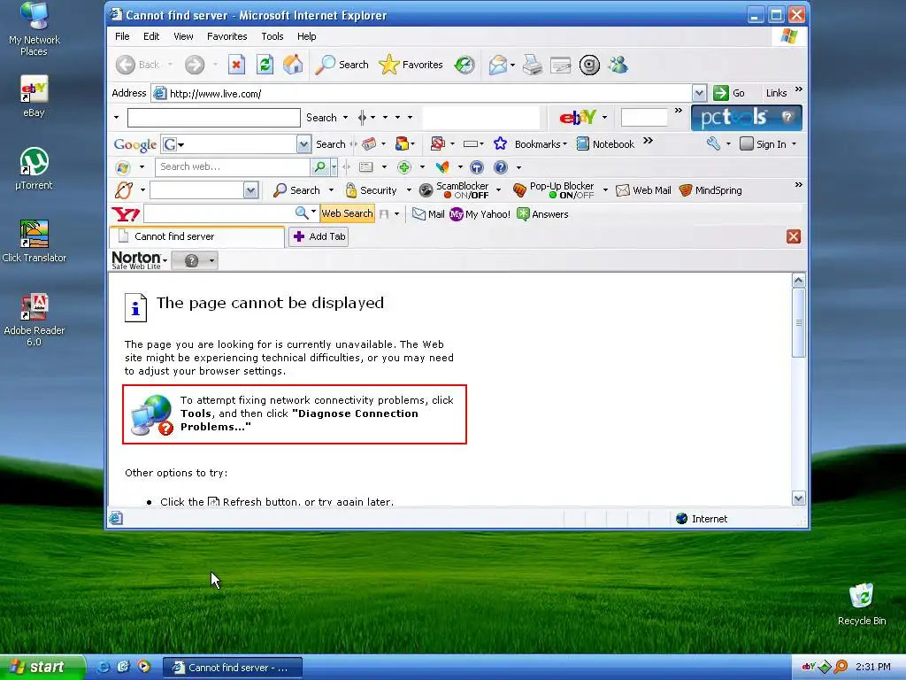Click the PC Tools banner logo
The width and height of the screenshot is (906, 680).
pyautogui.click(x=746, y=118)
